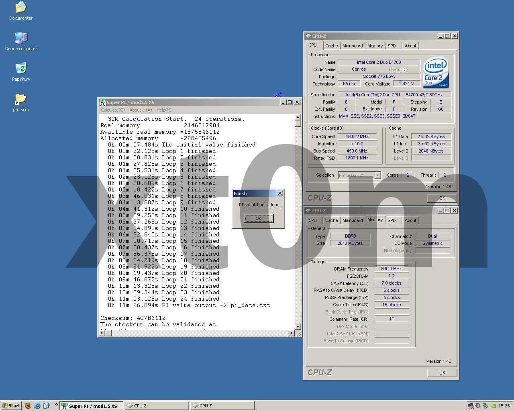Click the Code Name Conroe field
514x411 pixels.
pos(359,69)
